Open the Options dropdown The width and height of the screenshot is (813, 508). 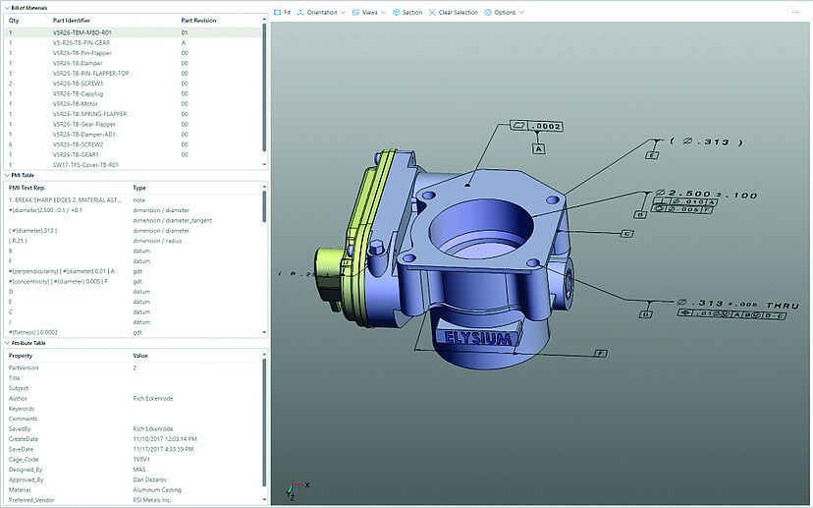[x=504, y=12]
